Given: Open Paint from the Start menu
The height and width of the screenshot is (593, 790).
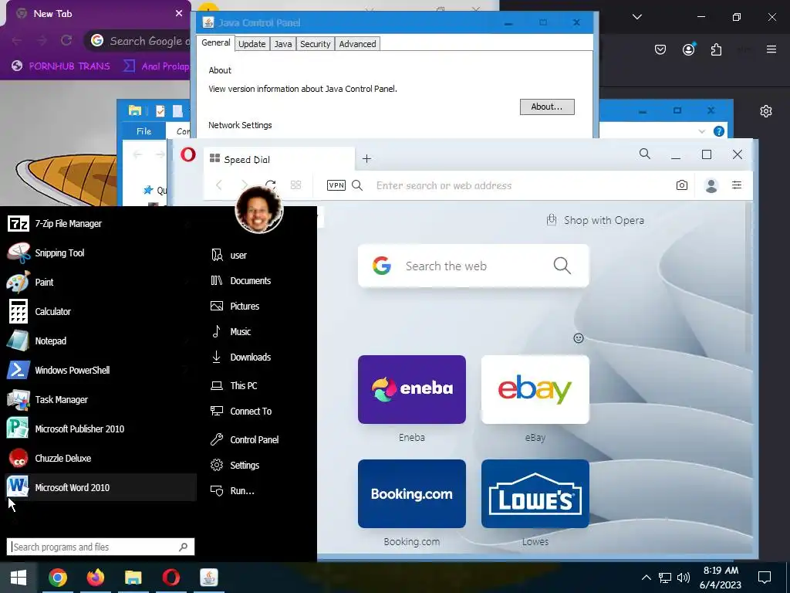Looking at the screenshot, I should 100,282.
